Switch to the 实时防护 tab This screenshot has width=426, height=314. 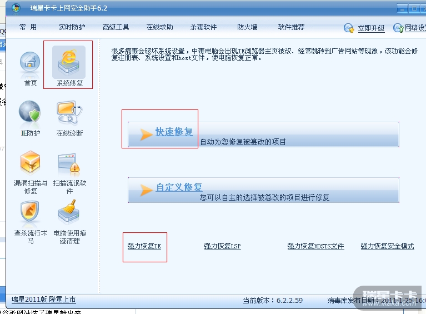coord(72,27)
